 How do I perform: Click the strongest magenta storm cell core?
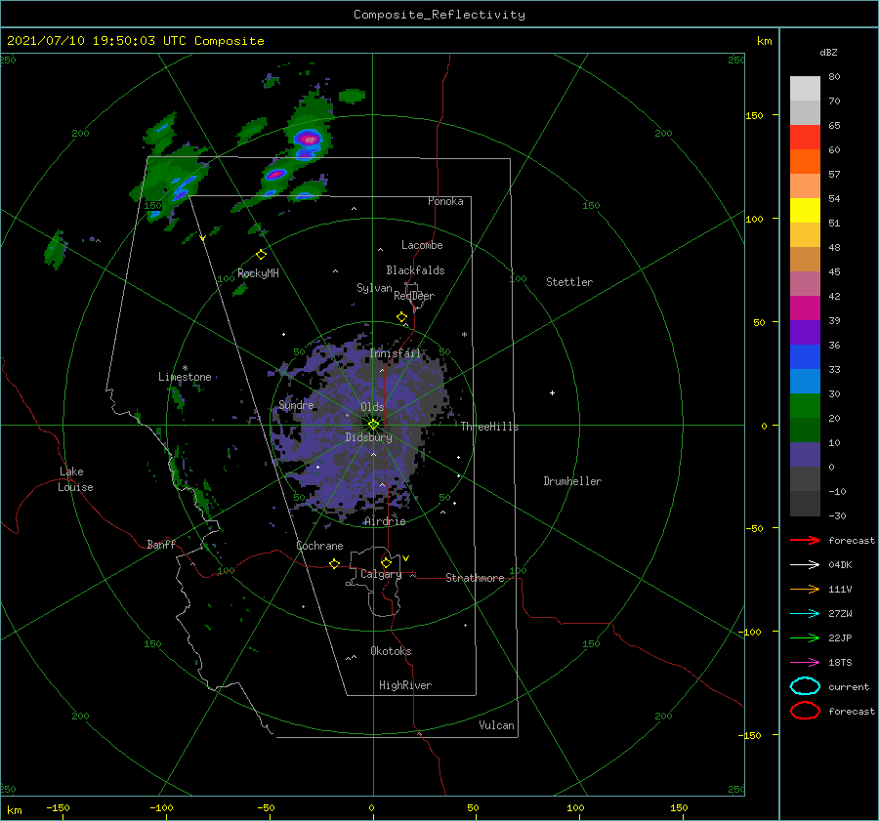pos(309,138)
